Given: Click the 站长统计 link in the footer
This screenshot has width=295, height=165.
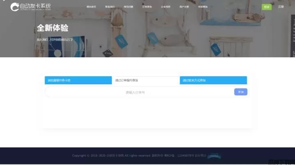Looking at the screenshot, I should point(201,156).
